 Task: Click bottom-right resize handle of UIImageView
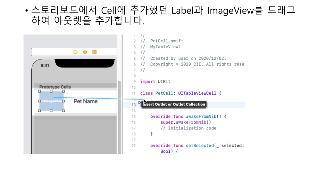(63, 111)
